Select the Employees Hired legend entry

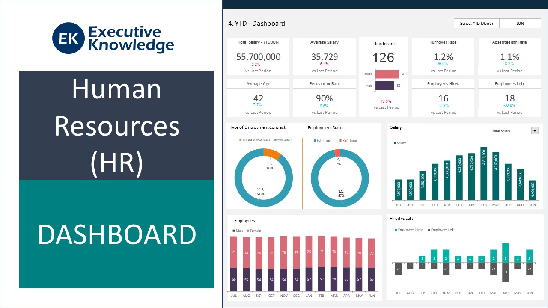point(410,230)
